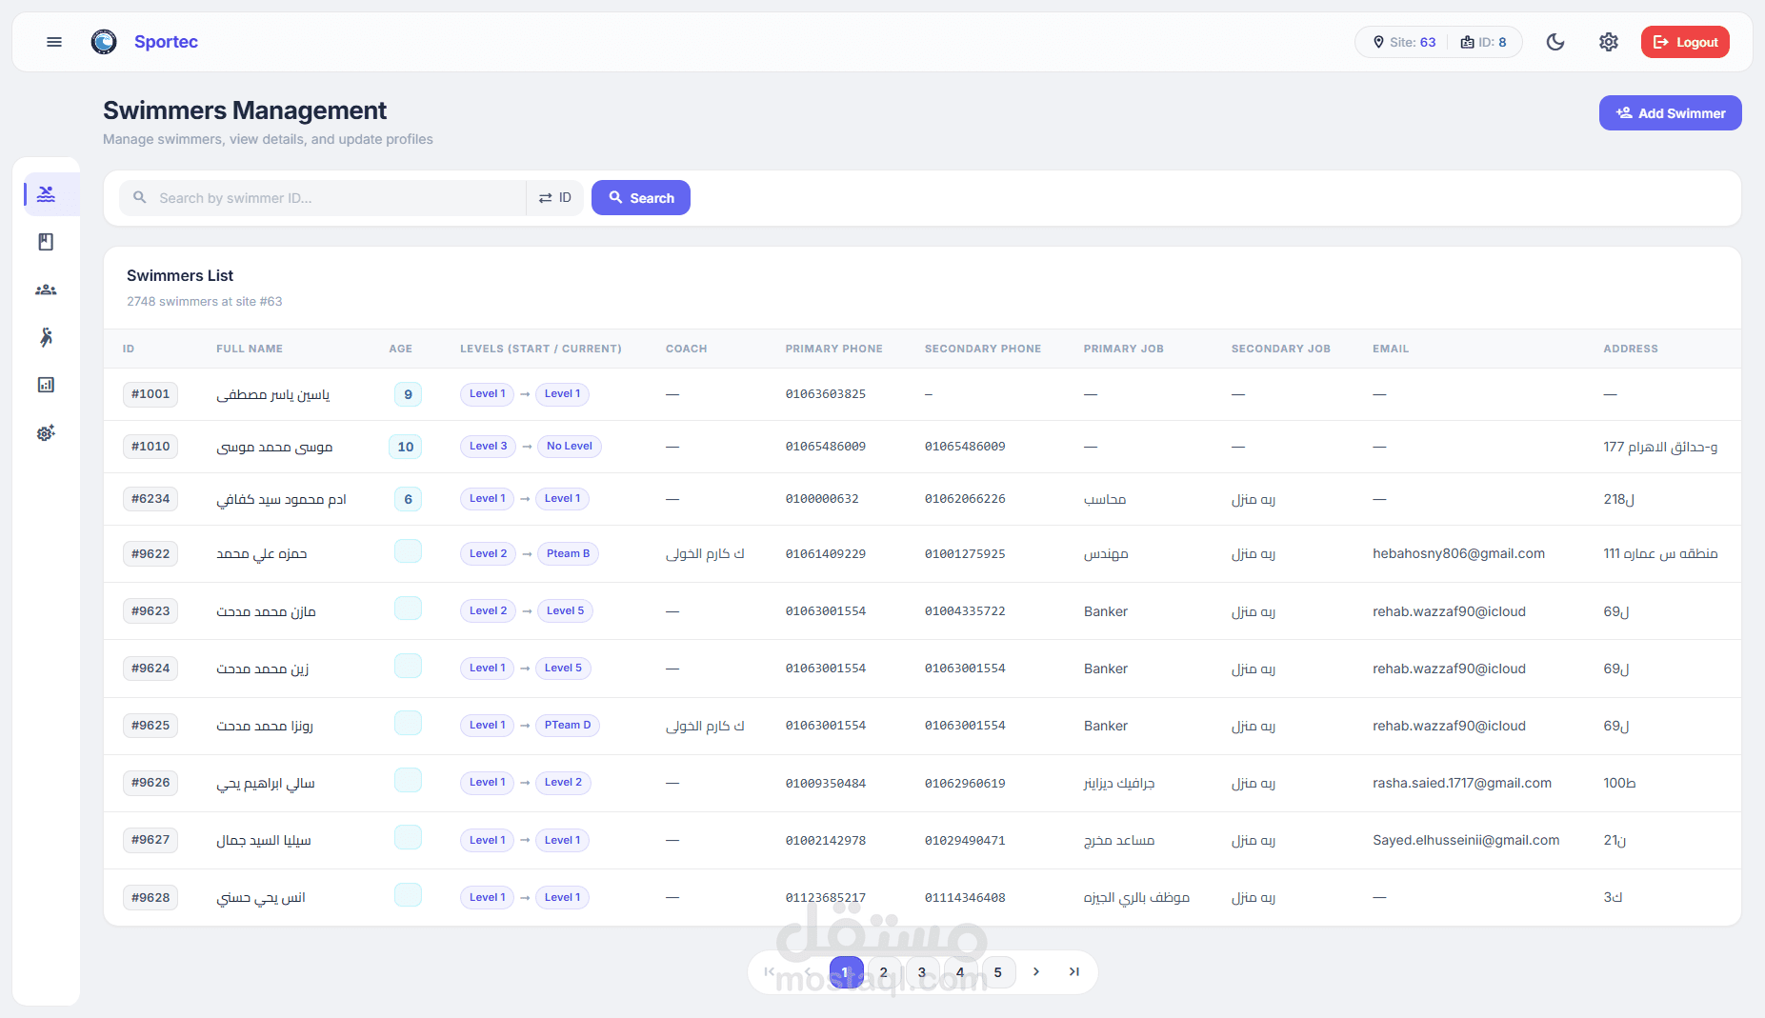Click email rasha.saied.1717@gmail.com
Viewport: 1765px width, 1018px height.
pyautogui.click(x=1462, y=783)
